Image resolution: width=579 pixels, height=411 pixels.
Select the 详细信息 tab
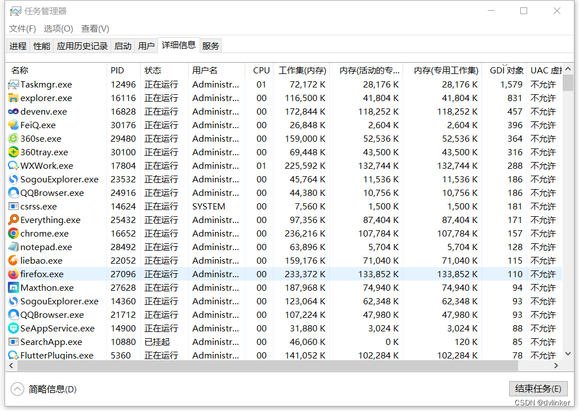[x=179, y=45]
